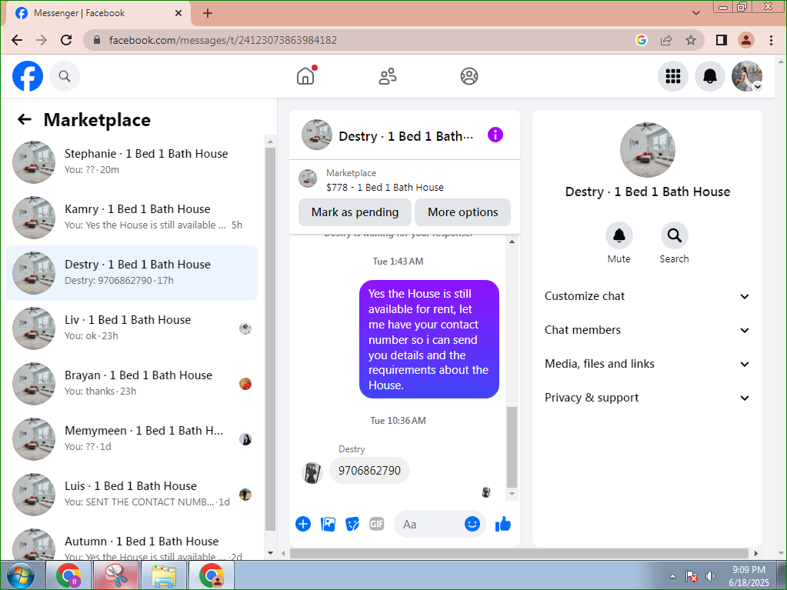Open tab search dropdown arrow

(695, 13)
